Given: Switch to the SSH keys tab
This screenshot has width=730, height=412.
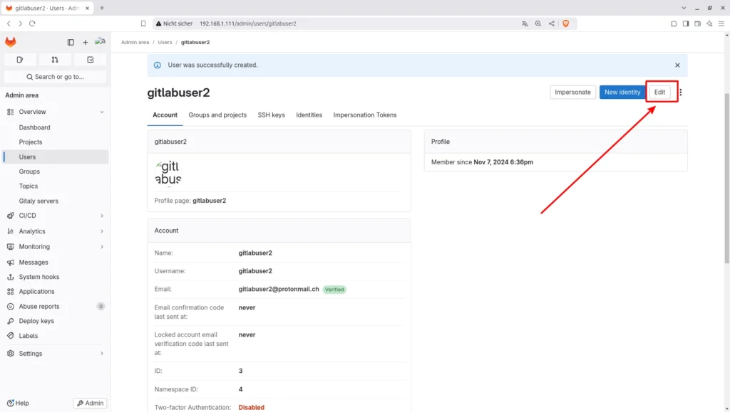Looking at the screenshot, I should pos(271,115).
